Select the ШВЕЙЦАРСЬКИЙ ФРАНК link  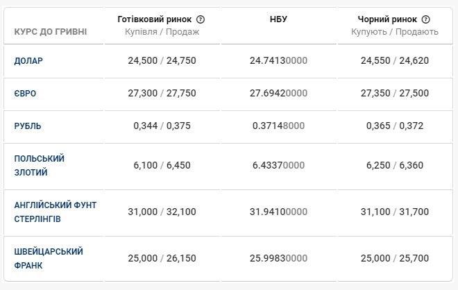[x=49, y=258]
